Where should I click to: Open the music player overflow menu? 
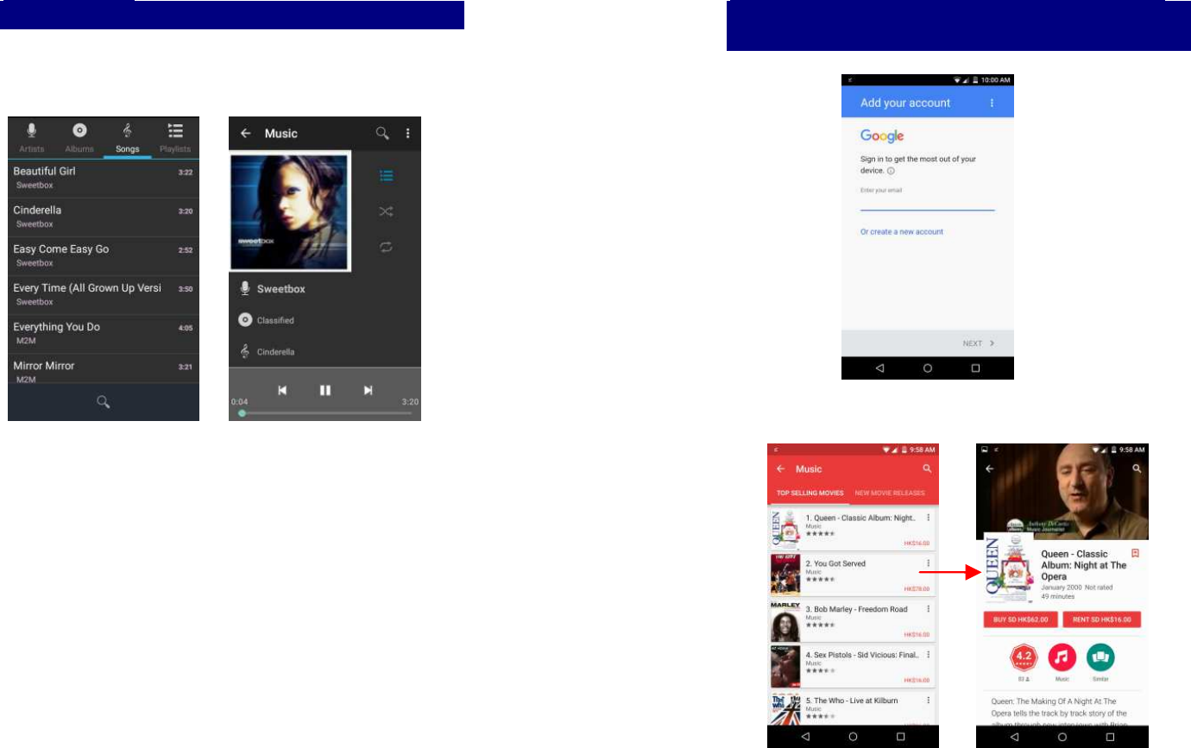(x=407, y=134)
